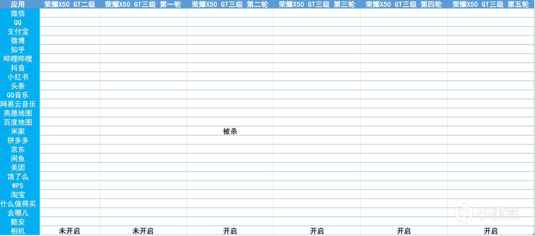535x236 pixels.
Task: Select the 荣耀X50 GT二级 column header
Action: 69,4
